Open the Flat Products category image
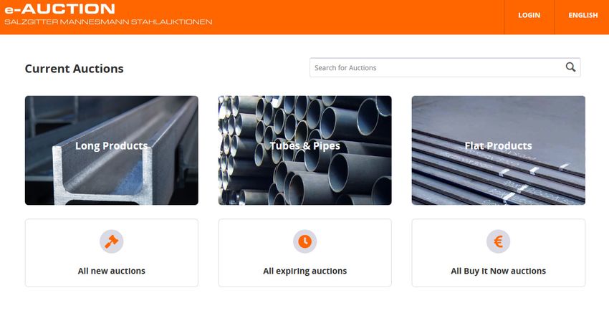The image size is (609, 313). pos(499,150)
